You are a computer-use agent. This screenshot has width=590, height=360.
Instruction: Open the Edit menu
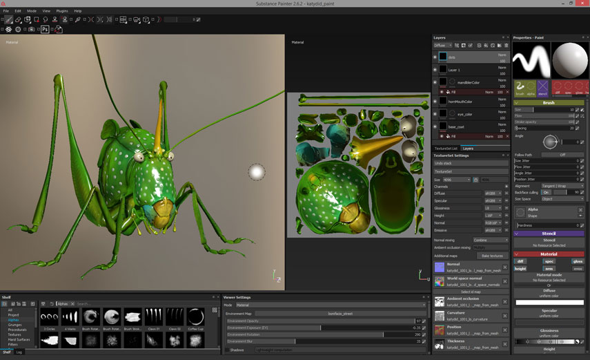tap(18, 11)
